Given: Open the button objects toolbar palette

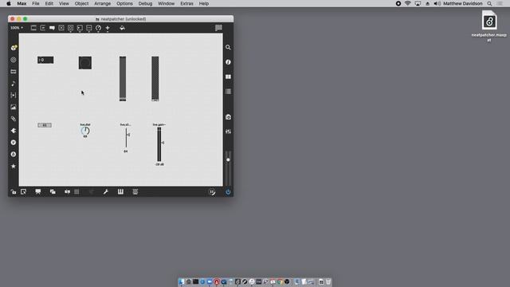Looking at the screenshot, I should 71,28.
